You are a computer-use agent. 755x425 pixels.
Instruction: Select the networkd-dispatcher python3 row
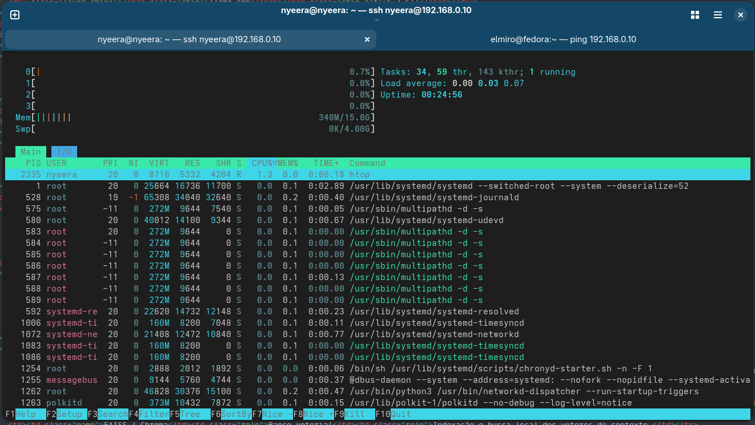tap(377, 391)
